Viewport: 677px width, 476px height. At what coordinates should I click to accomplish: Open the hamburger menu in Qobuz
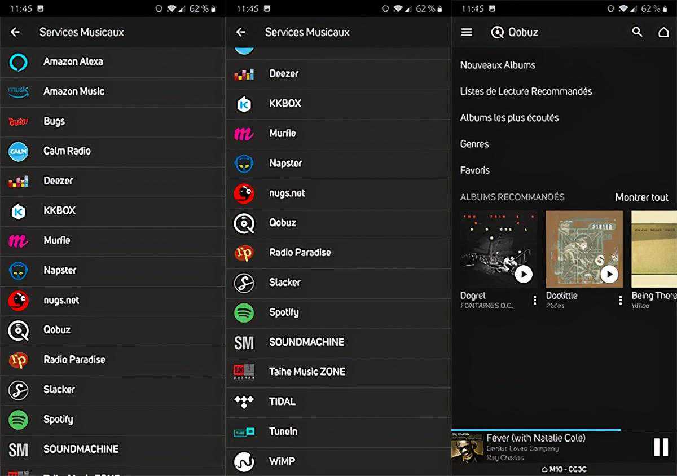coord(467,32)
